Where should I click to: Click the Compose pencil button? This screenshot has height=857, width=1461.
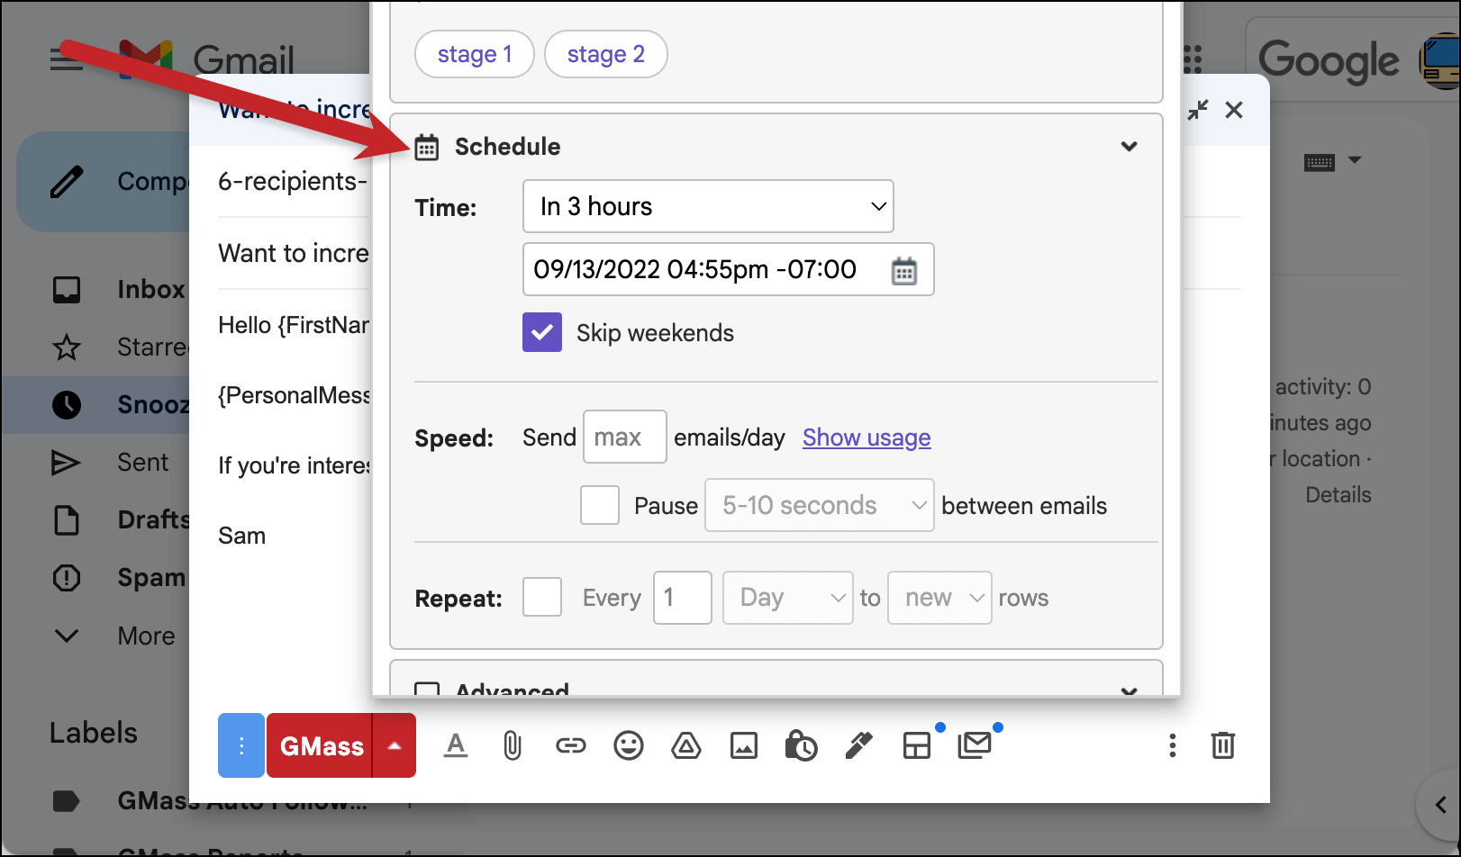point(104,182)
